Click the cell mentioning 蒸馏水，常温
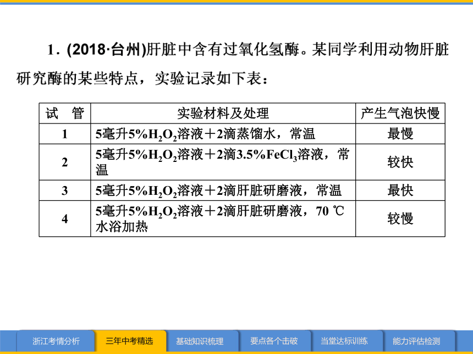 coord(223,134)
